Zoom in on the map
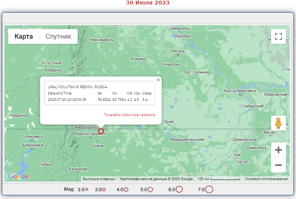This screenshot has height=199, width=296. click(278, 150)
